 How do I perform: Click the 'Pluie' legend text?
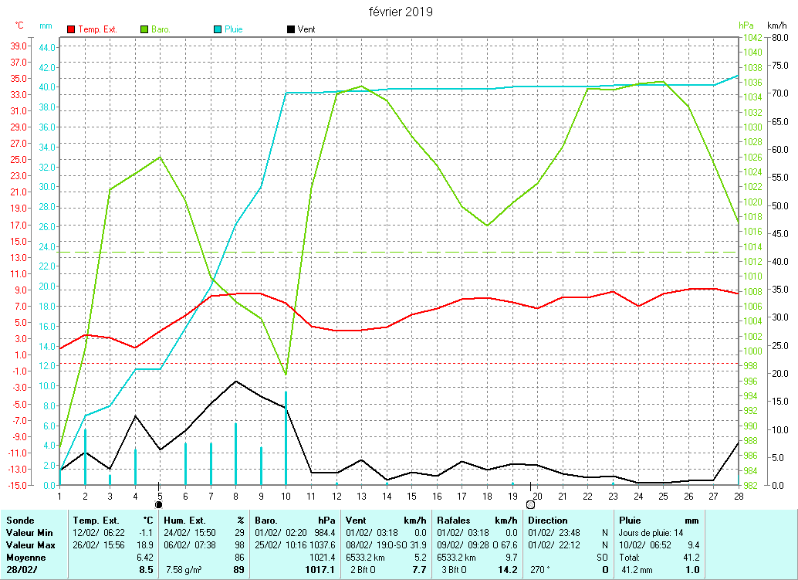click(x=234, y=29)
